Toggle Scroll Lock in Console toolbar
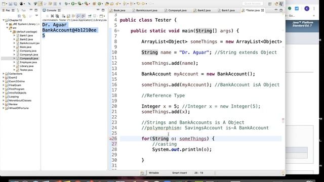The height and width of the screenshot is (182, 324). 68,16
